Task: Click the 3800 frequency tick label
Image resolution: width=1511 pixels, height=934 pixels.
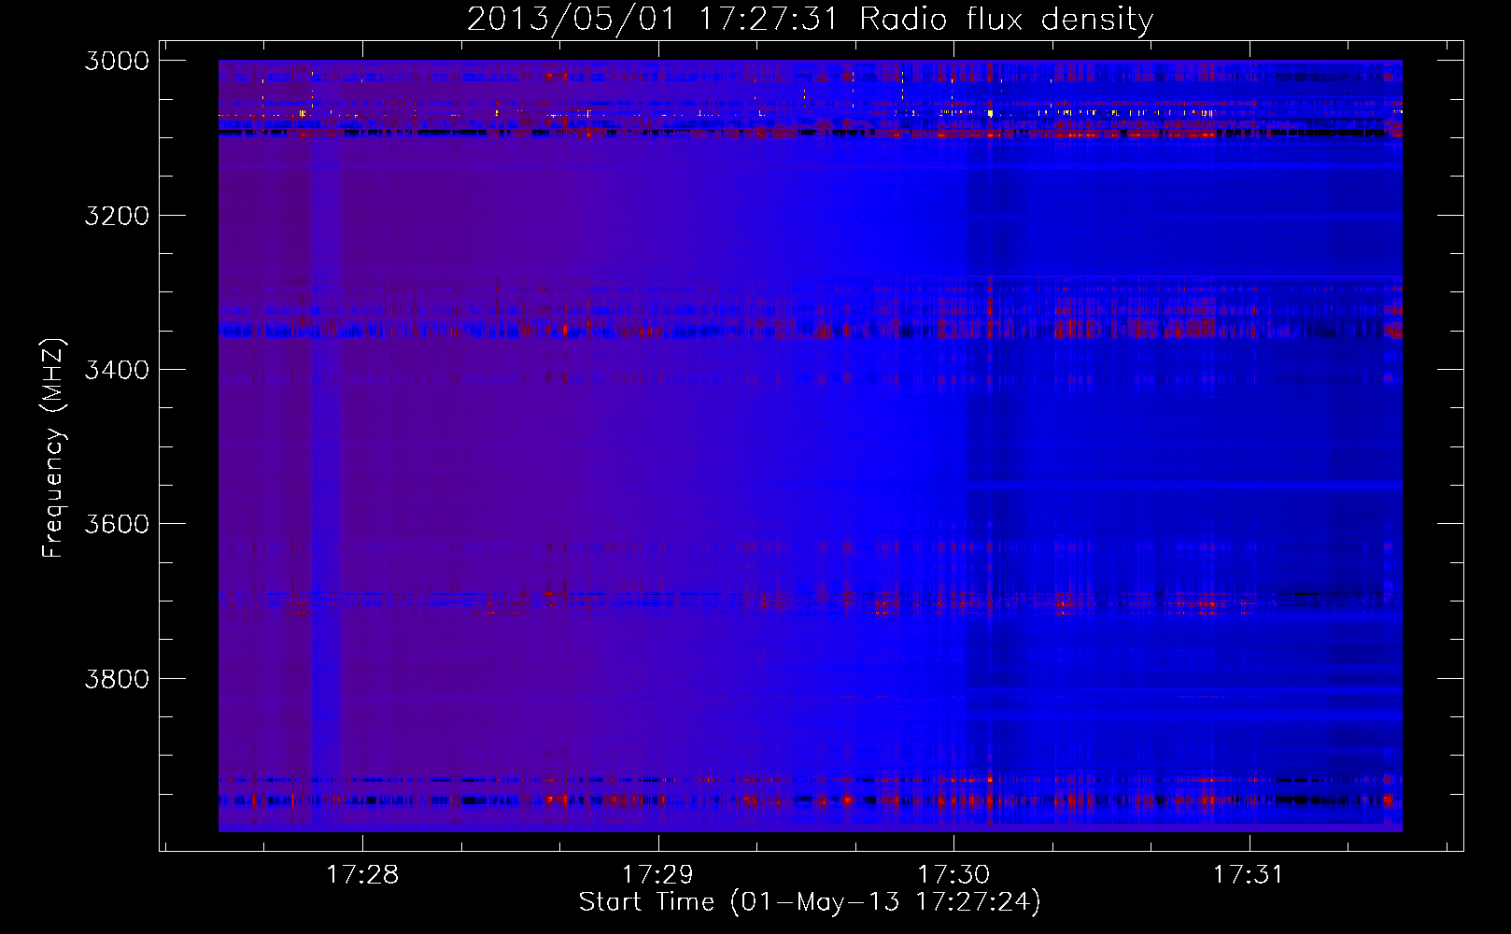Action: pyautogui.click(x=117, y=678)
